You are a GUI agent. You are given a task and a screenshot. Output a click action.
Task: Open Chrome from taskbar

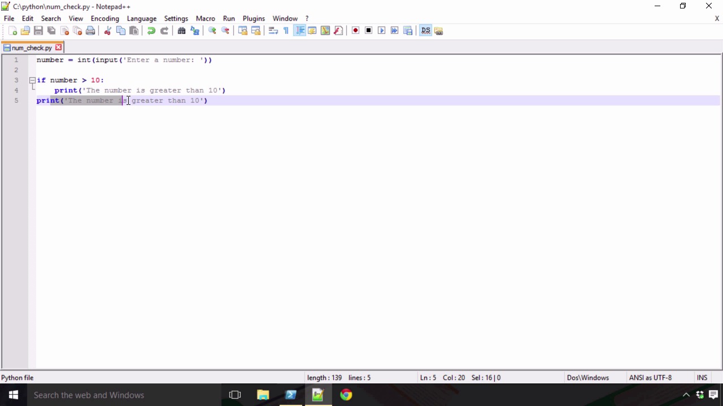pos(346,395)
